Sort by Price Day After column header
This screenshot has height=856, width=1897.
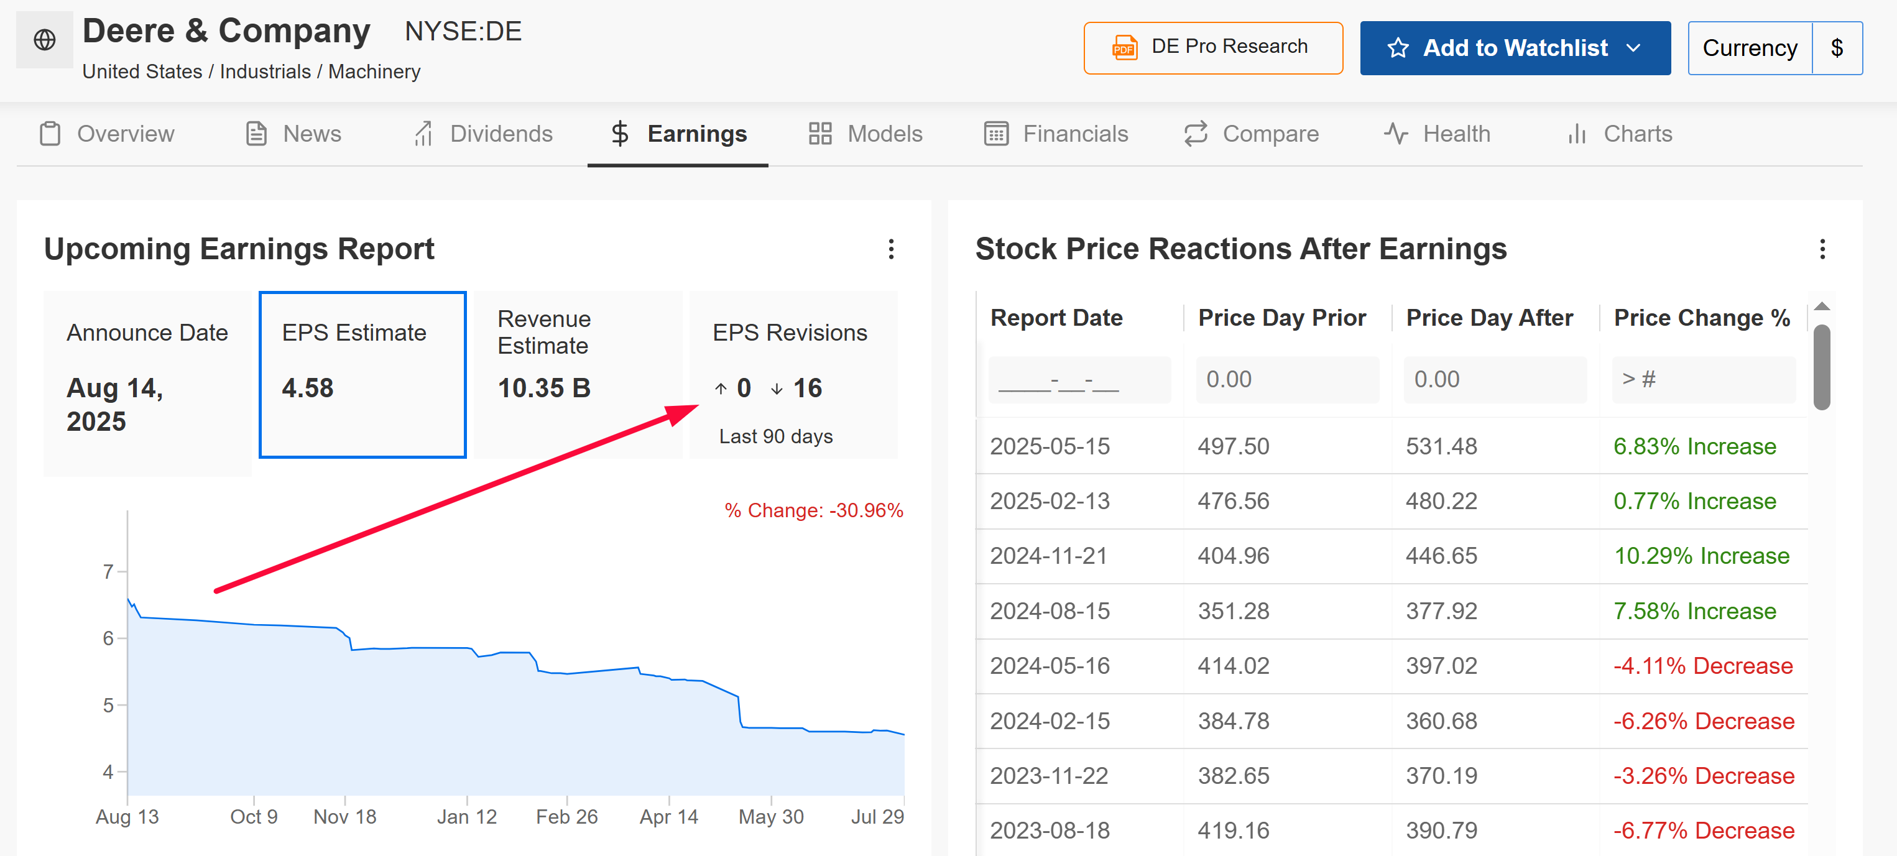click(x=1489, y=318)
